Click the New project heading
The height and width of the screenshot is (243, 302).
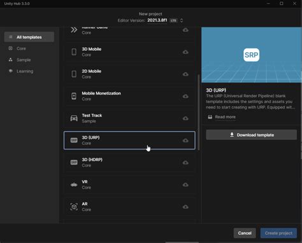[150, 14]
